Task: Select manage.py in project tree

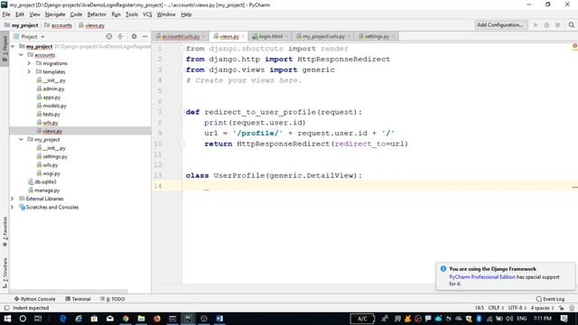Action: click(x=47, y=190)
